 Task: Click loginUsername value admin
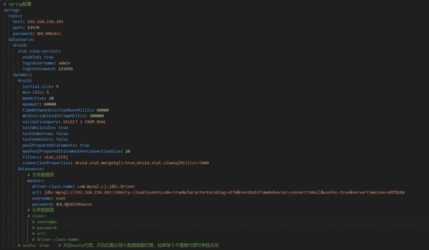click(64, 63)
